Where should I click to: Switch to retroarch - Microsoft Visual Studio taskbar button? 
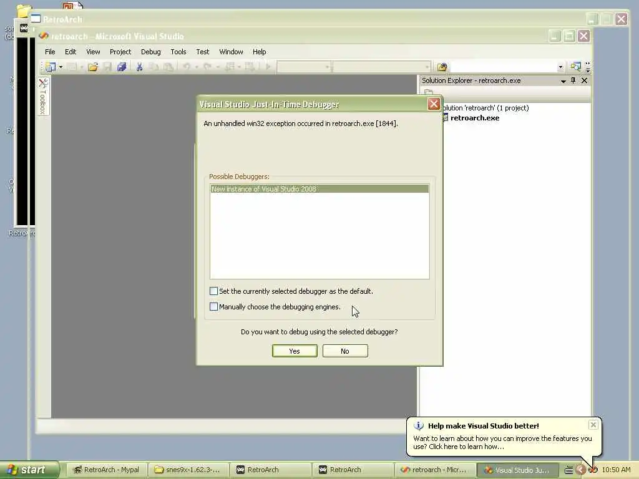click(435, 470)
